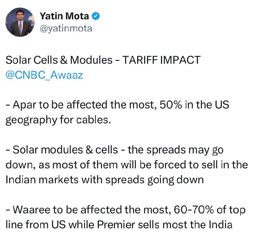Click the phrase 'Solar modules & cells'
The width and height of the screenshot is (254, 240).
click(x=65, y=150)
